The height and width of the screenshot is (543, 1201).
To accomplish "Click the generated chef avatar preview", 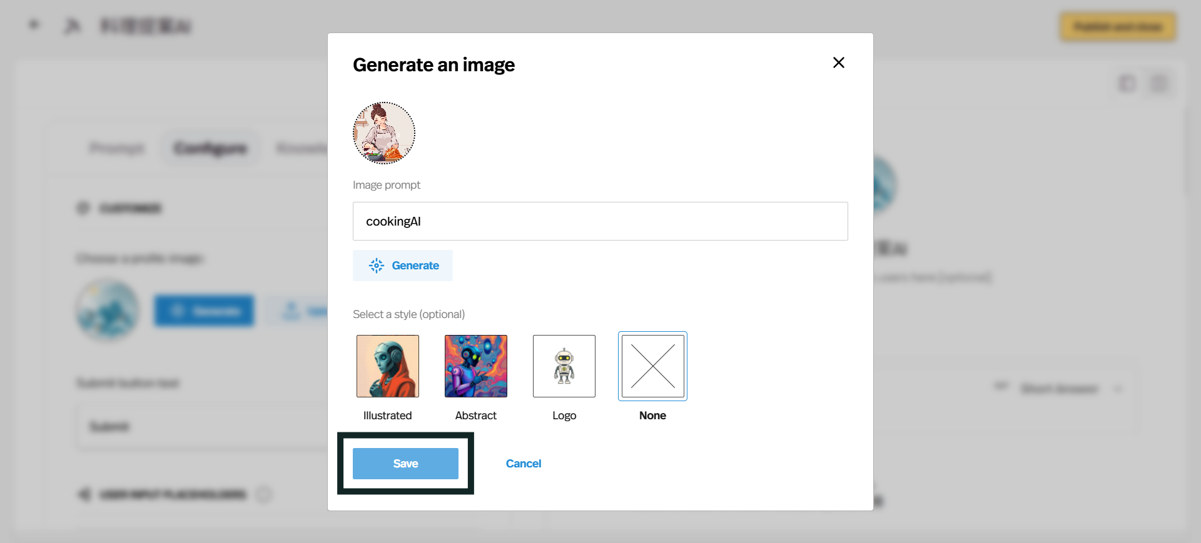I will [384, 133].
